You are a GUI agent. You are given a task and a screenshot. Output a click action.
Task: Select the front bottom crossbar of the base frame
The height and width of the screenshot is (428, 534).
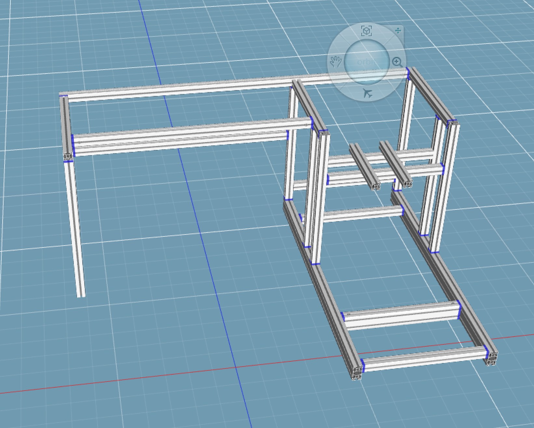424,359
